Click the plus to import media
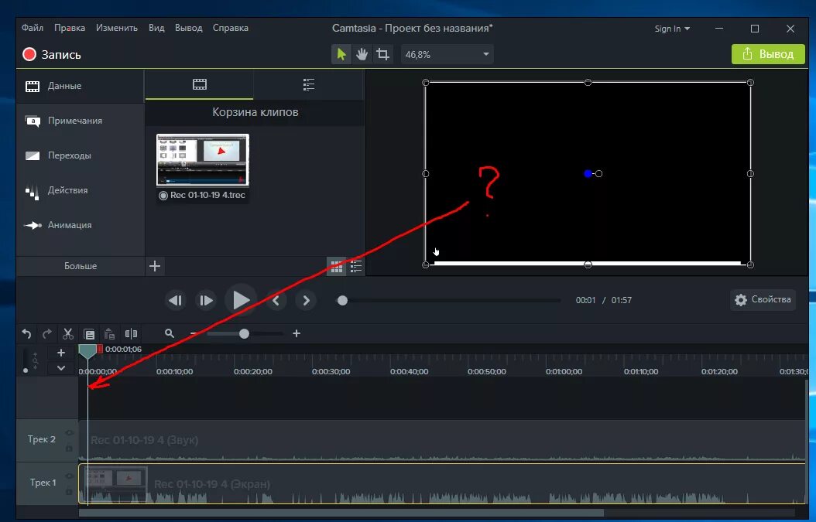This screenshot has width=816, height=522. (x=155, y=266)
